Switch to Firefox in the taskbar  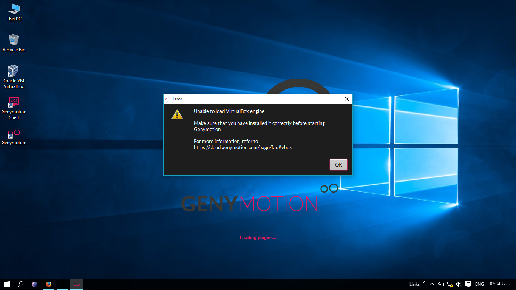coord(49,284)
